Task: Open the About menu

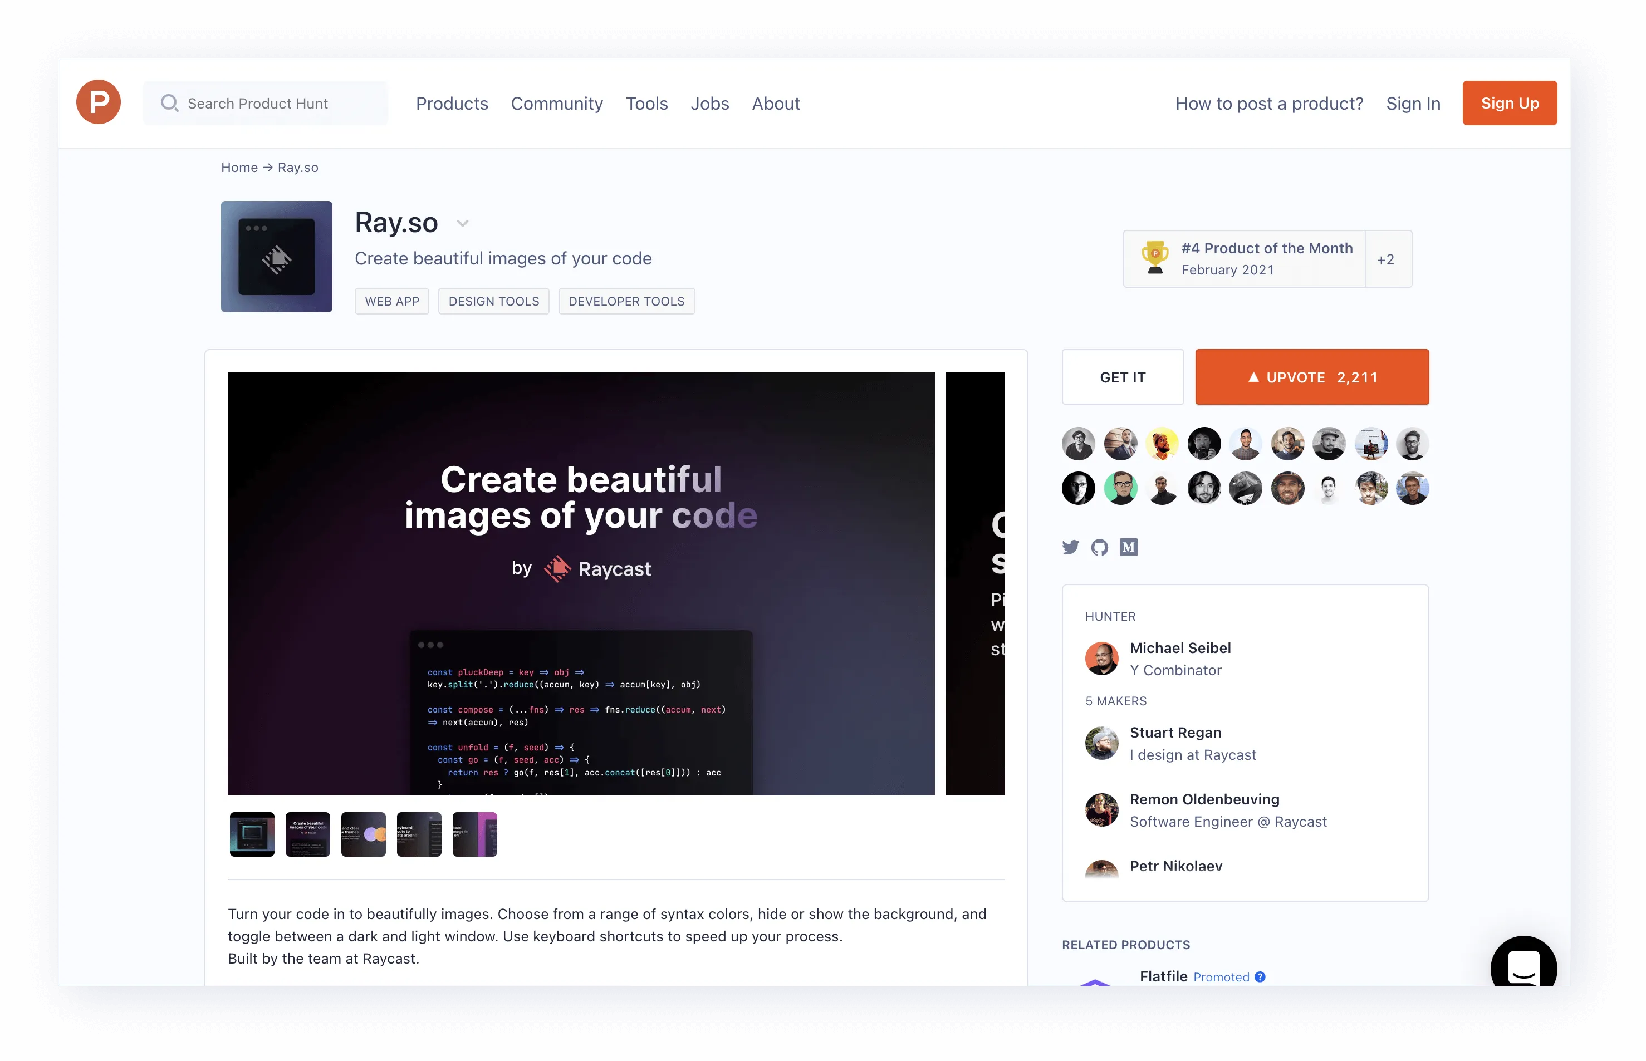Action: coord(776,104)
